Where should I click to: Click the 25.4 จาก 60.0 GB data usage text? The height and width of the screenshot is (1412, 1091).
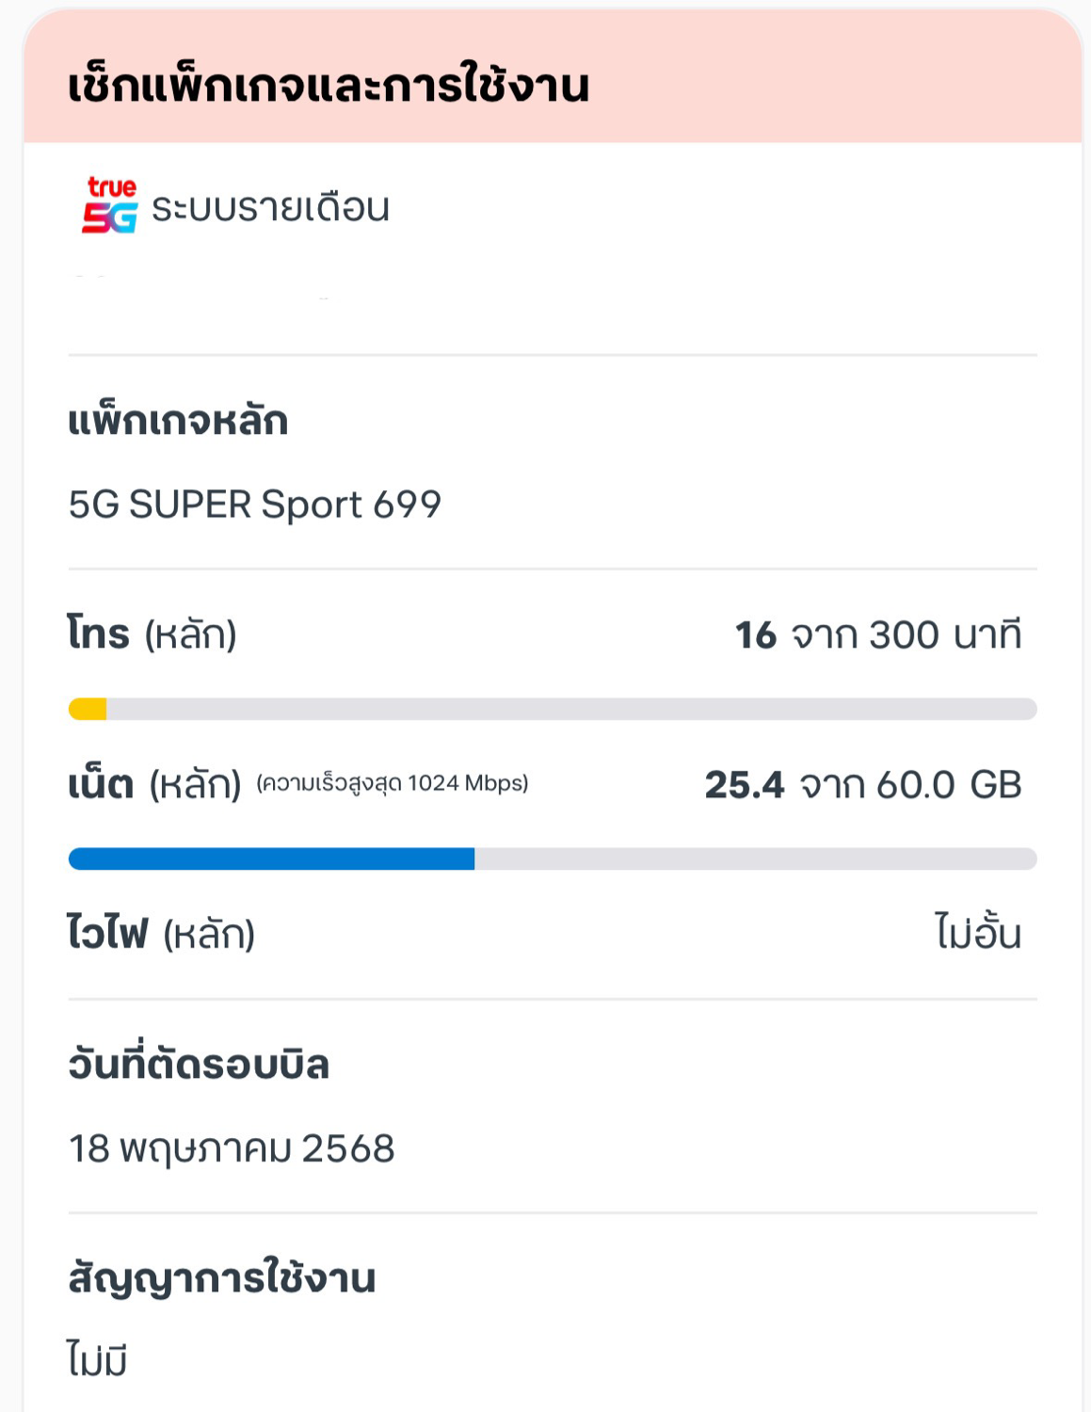pos(863,784)
